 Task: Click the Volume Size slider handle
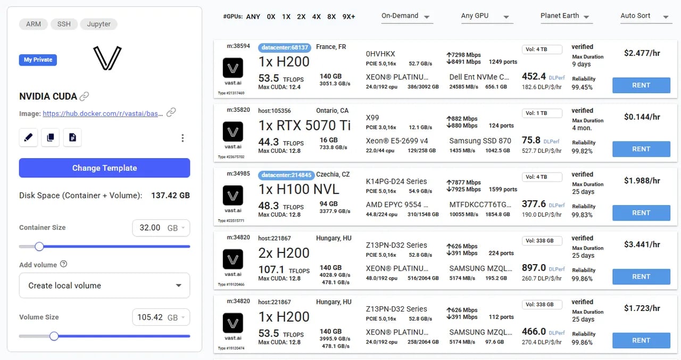click(x=54, y=336)
